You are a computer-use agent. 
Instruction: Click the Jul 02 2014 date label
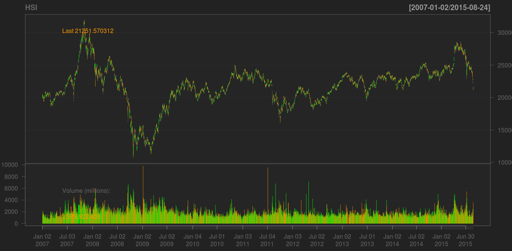416,240
